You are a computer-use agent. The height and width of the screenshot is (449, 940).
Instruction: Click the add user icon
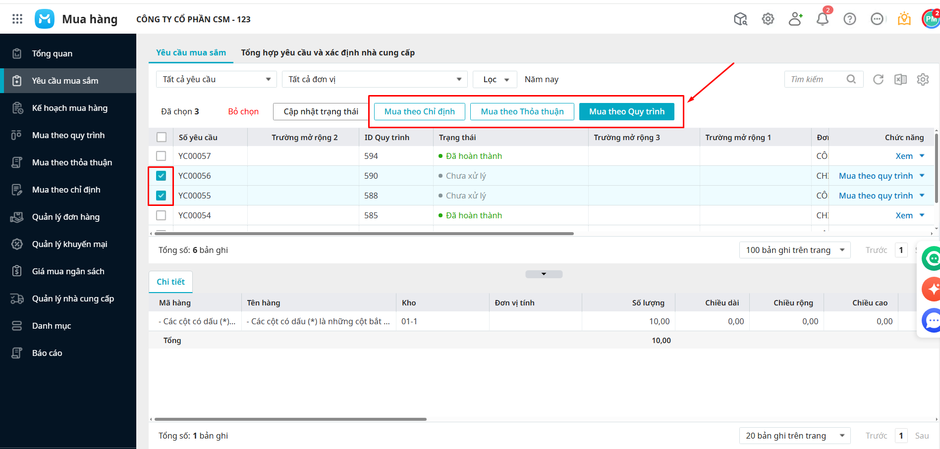tap(795, 19)
